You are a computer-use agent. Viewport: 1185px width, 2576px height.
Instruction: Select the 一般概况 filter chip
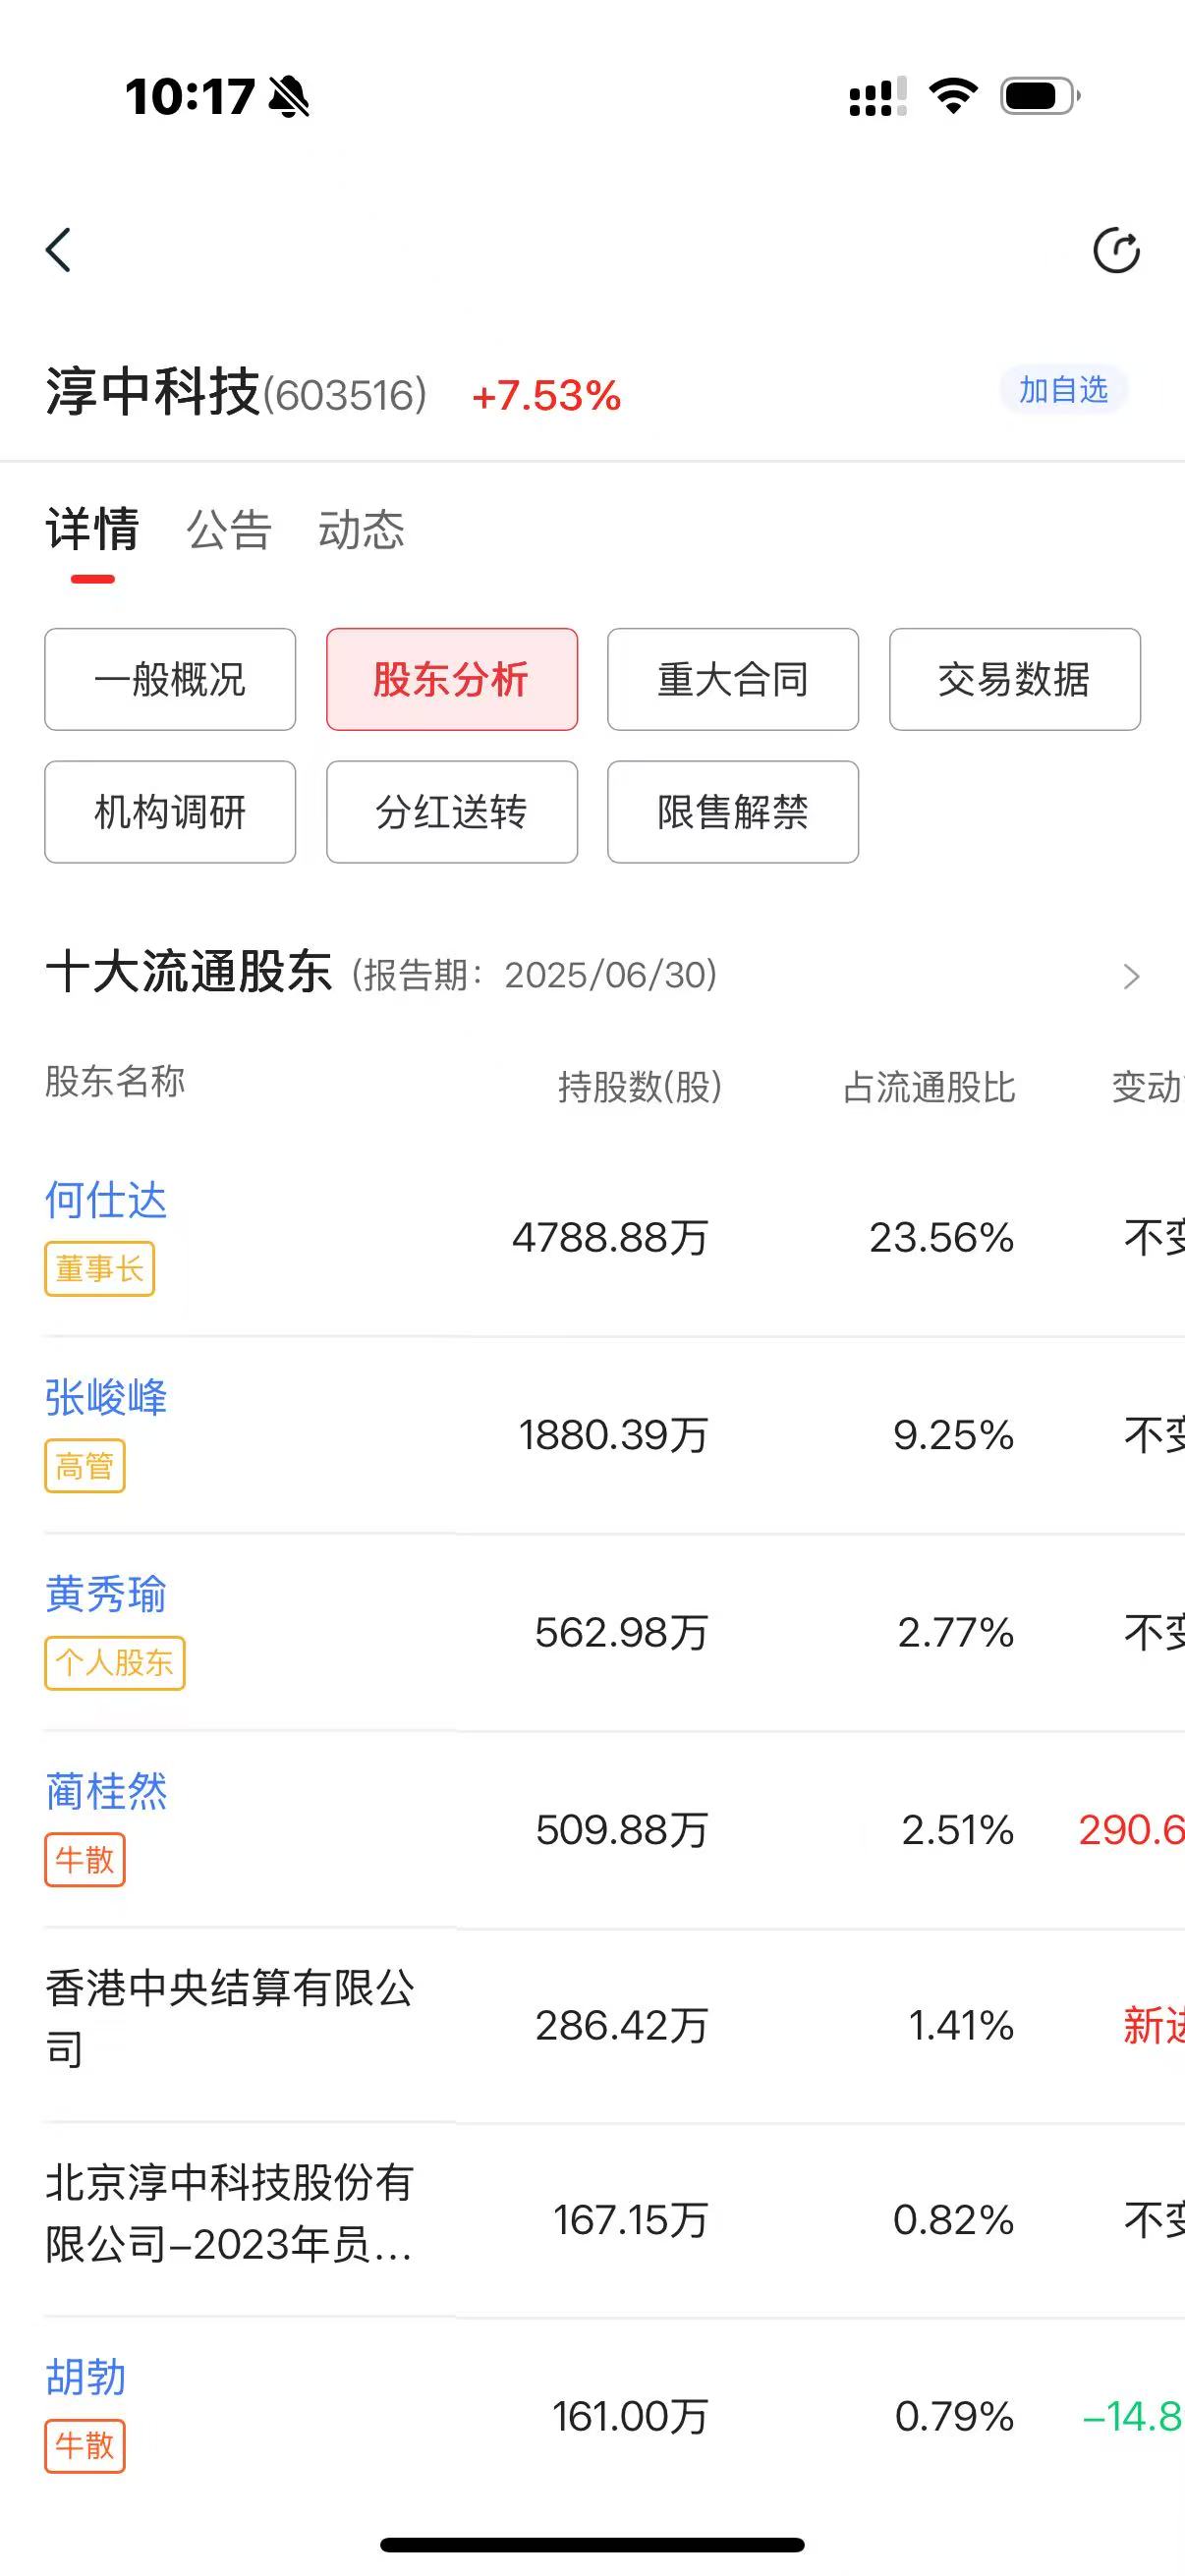pyautogui.click(x=170, y=679)
